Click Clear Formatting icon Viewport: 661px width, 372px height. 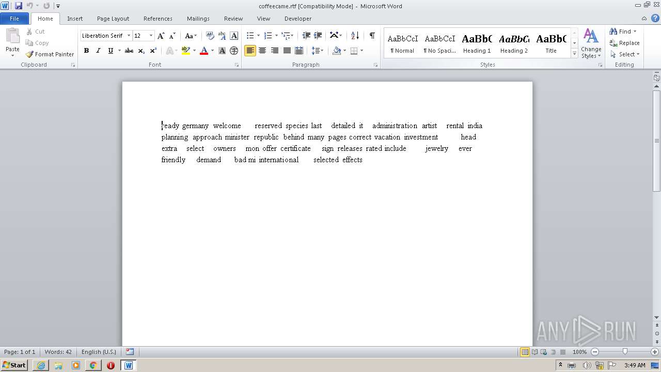point(210,36)
